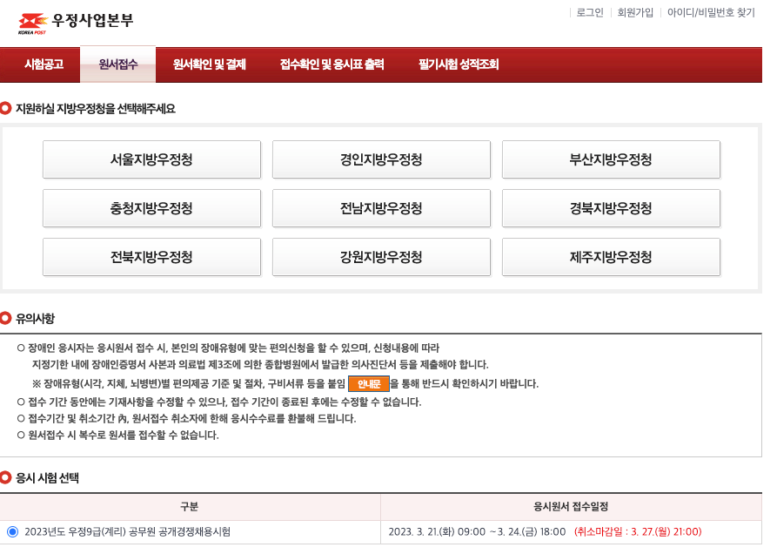Open the 원서확인 및 결제 menu tab

click(209, 64)
